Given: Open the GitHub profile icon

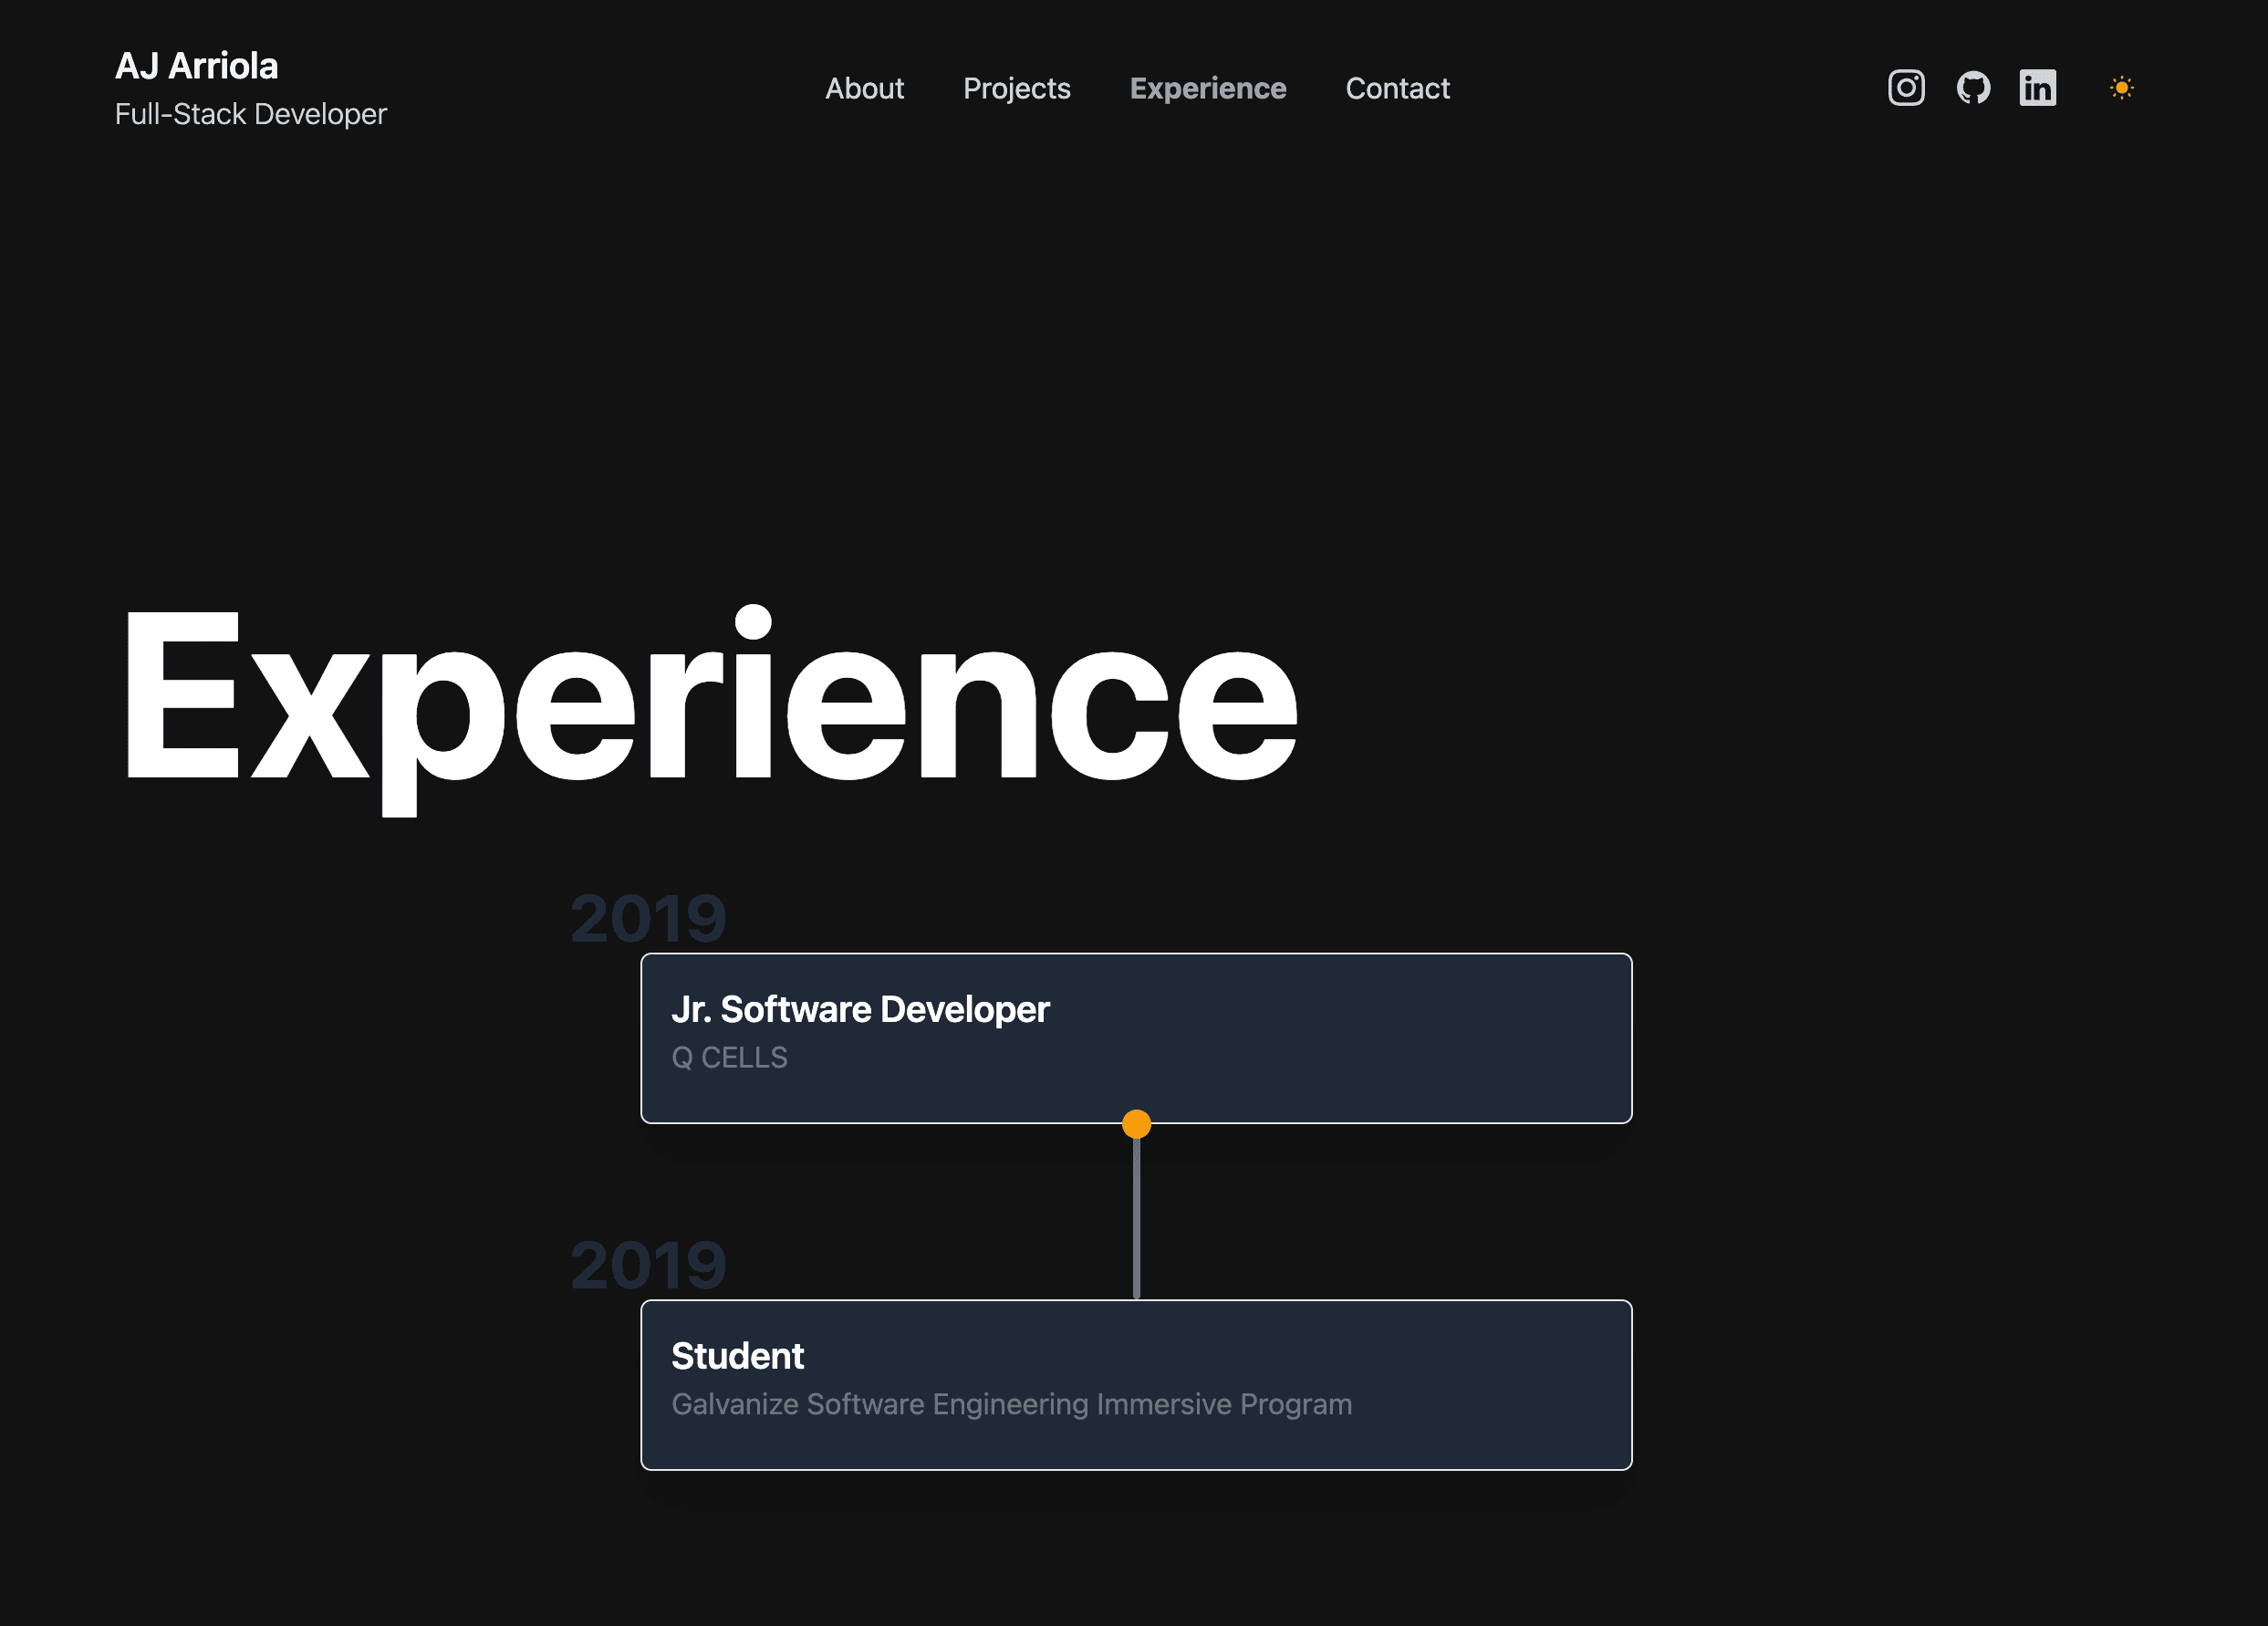Looking at the screenshot, I should (x=1972, y=88).
